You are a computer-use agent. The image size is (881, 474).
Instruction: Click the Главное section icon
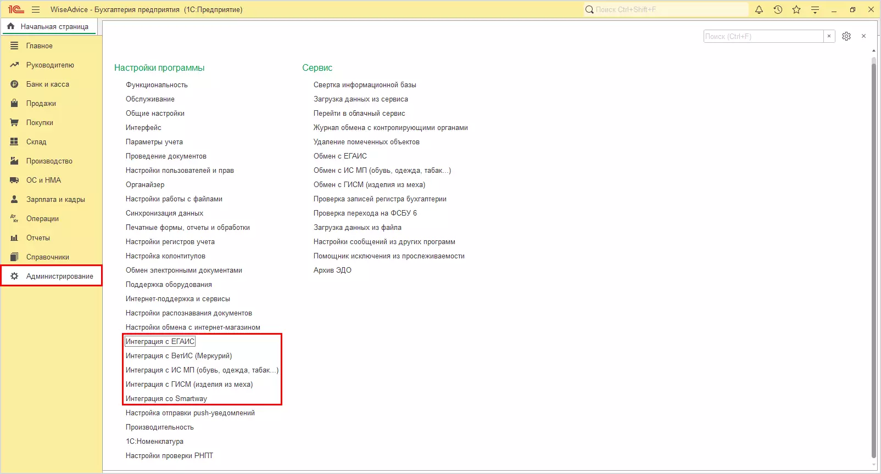click(14, 46)
